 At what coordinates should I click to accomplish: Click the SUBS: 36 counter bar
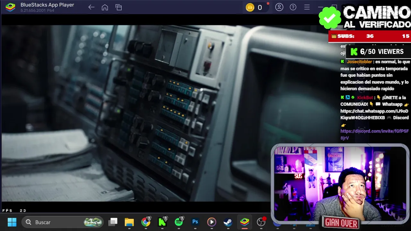(x=370, y=36)
